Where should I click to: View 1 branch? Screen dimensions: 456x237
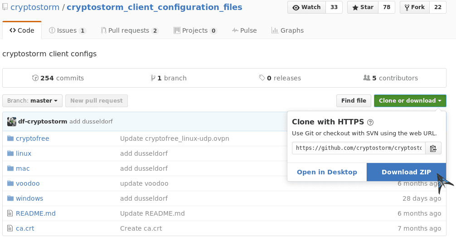coord(168,78)
